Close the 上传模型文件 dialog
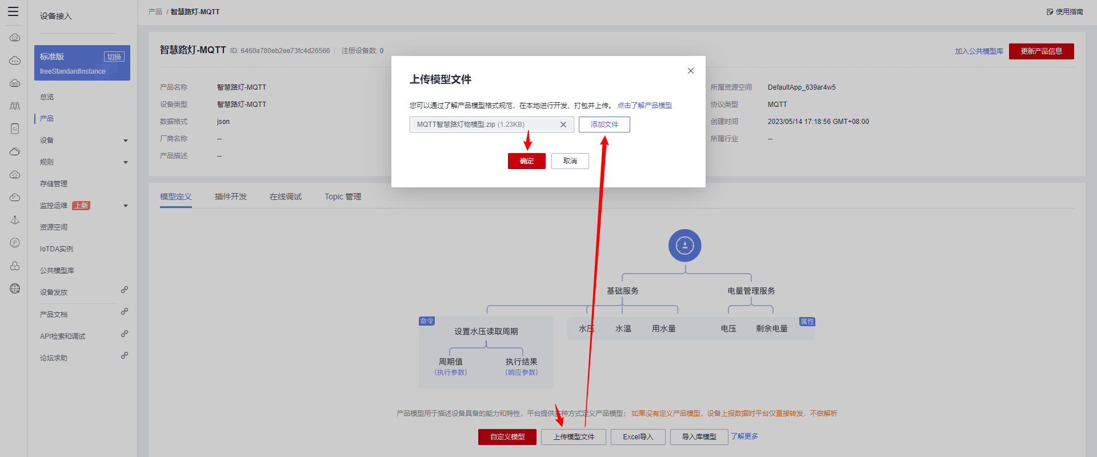This screenshot has width=1097, height=457. point(691,71)
